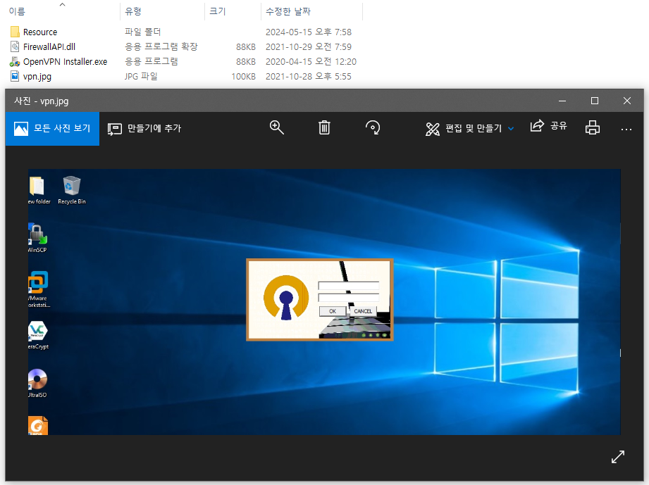
Task: Sort files by 이름 column header
Action: tap(16, 11)
